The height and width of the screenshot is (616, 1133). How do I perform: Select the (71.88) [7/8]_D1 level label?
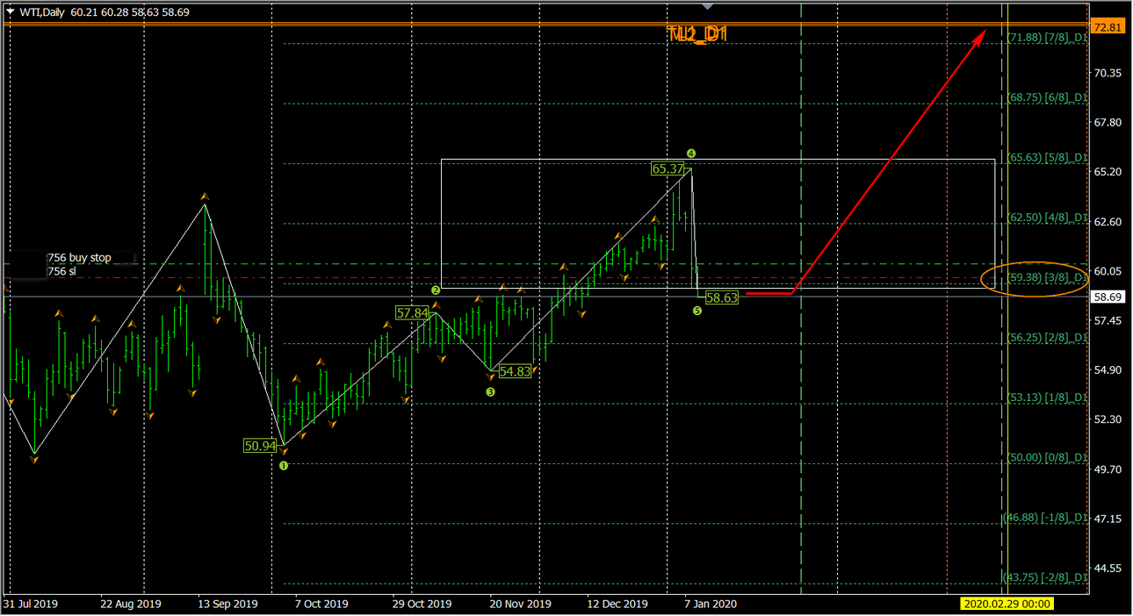pos(1048,38)
